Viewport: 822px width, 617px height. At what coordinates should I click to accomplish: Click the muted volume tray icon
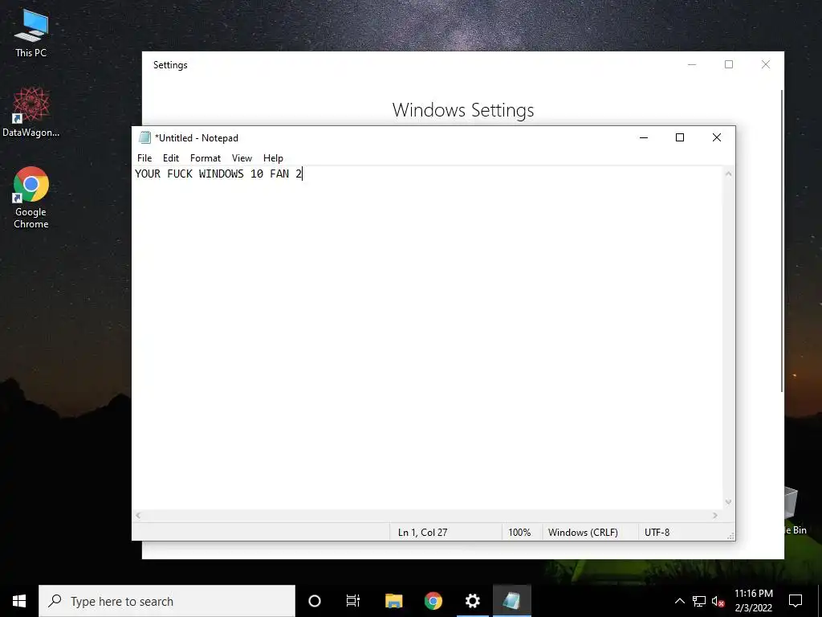[x=718, y=601]
